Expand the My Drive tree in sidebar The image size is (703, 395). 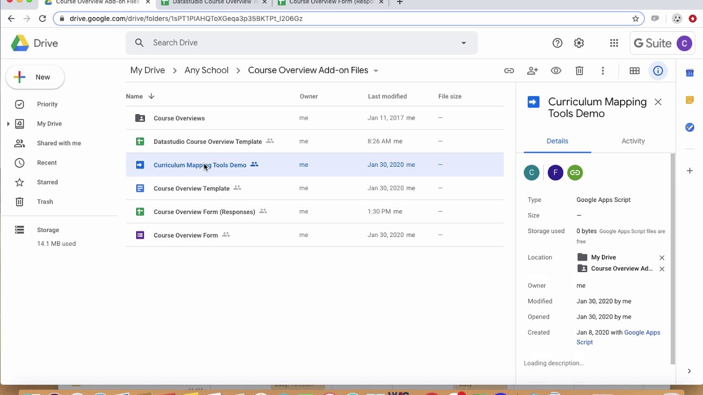(8, 124)
